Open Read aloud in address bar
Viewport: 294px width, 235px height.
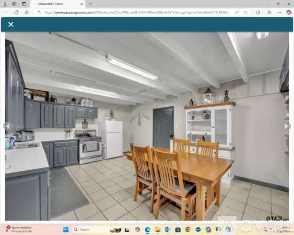[x=237, y=12]
